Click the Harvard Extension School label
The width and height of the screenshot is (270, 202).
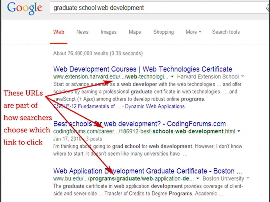click(208, 77)
